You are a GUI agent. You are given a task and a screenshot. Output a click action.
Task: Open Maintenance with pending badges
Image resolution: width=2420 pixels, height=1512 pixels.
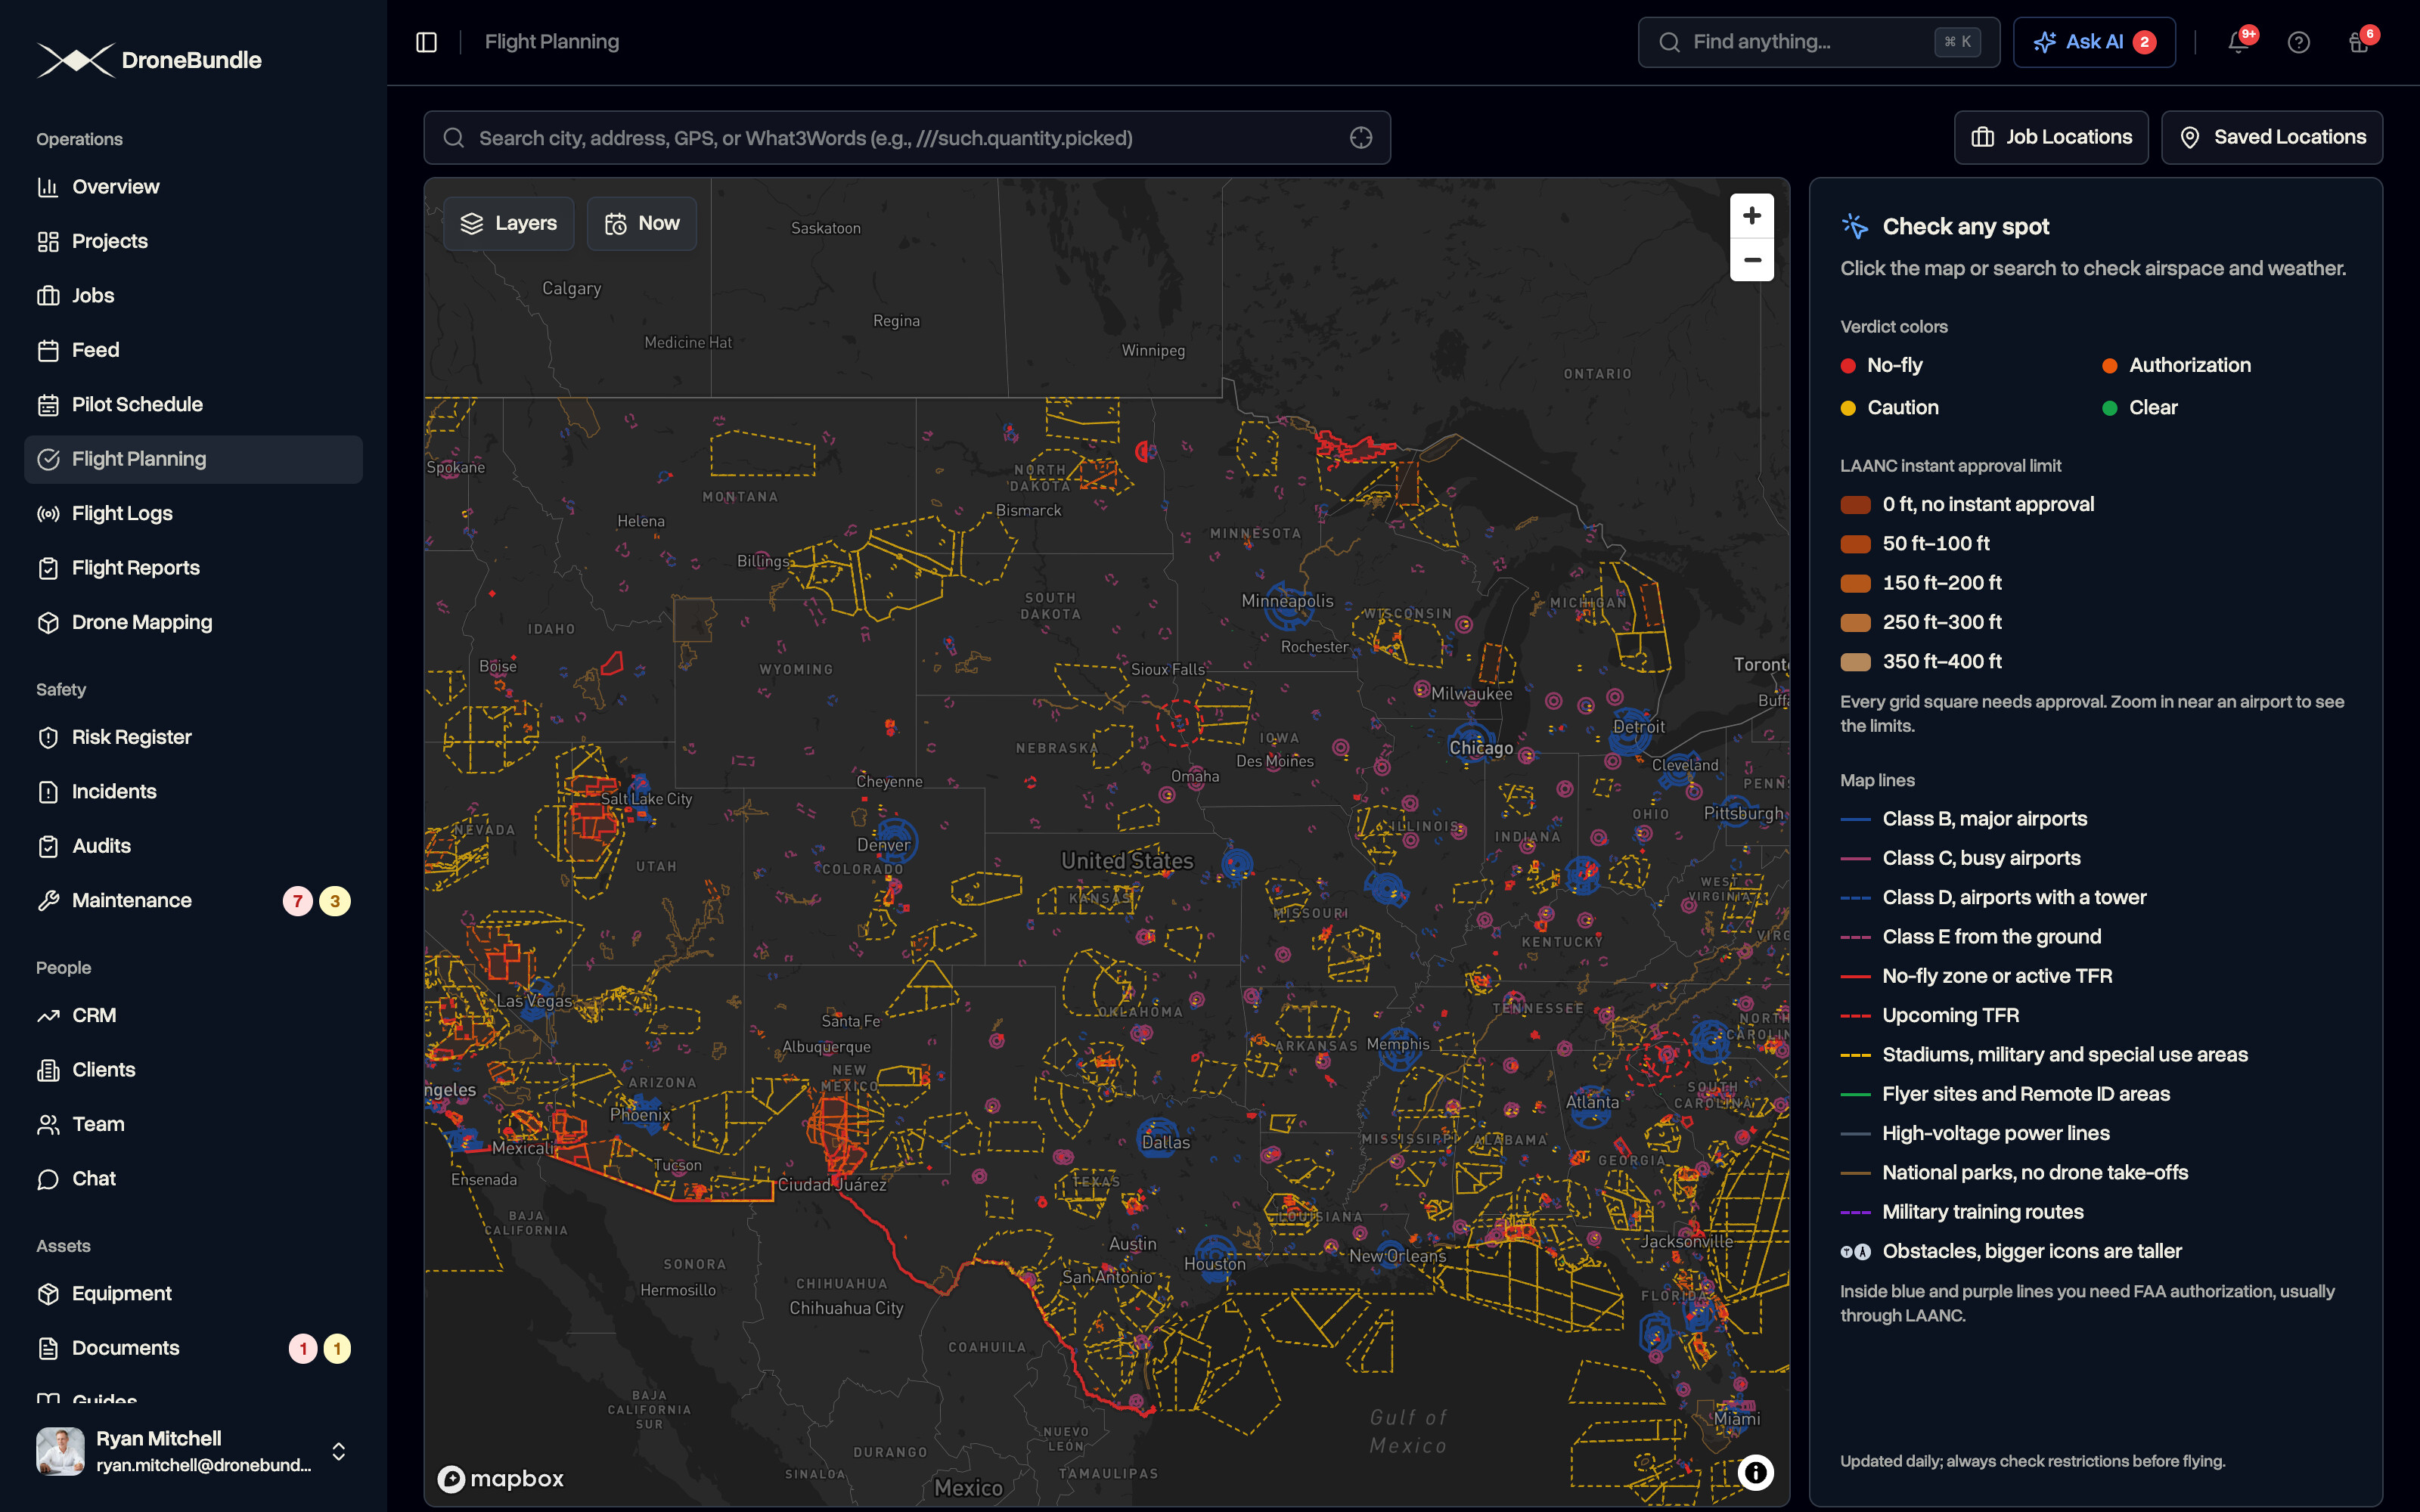[193, 901]
